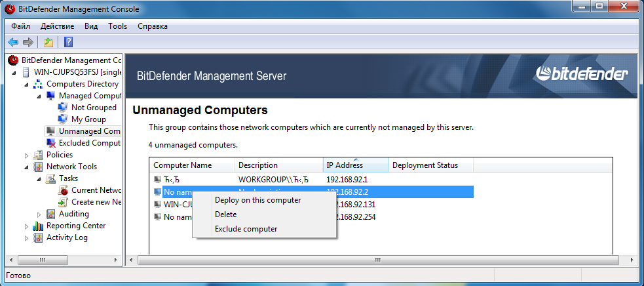Open the Policies tree node
Image resolution: width=644 pixels, height=286 pixels.
[x=60, y=155]
